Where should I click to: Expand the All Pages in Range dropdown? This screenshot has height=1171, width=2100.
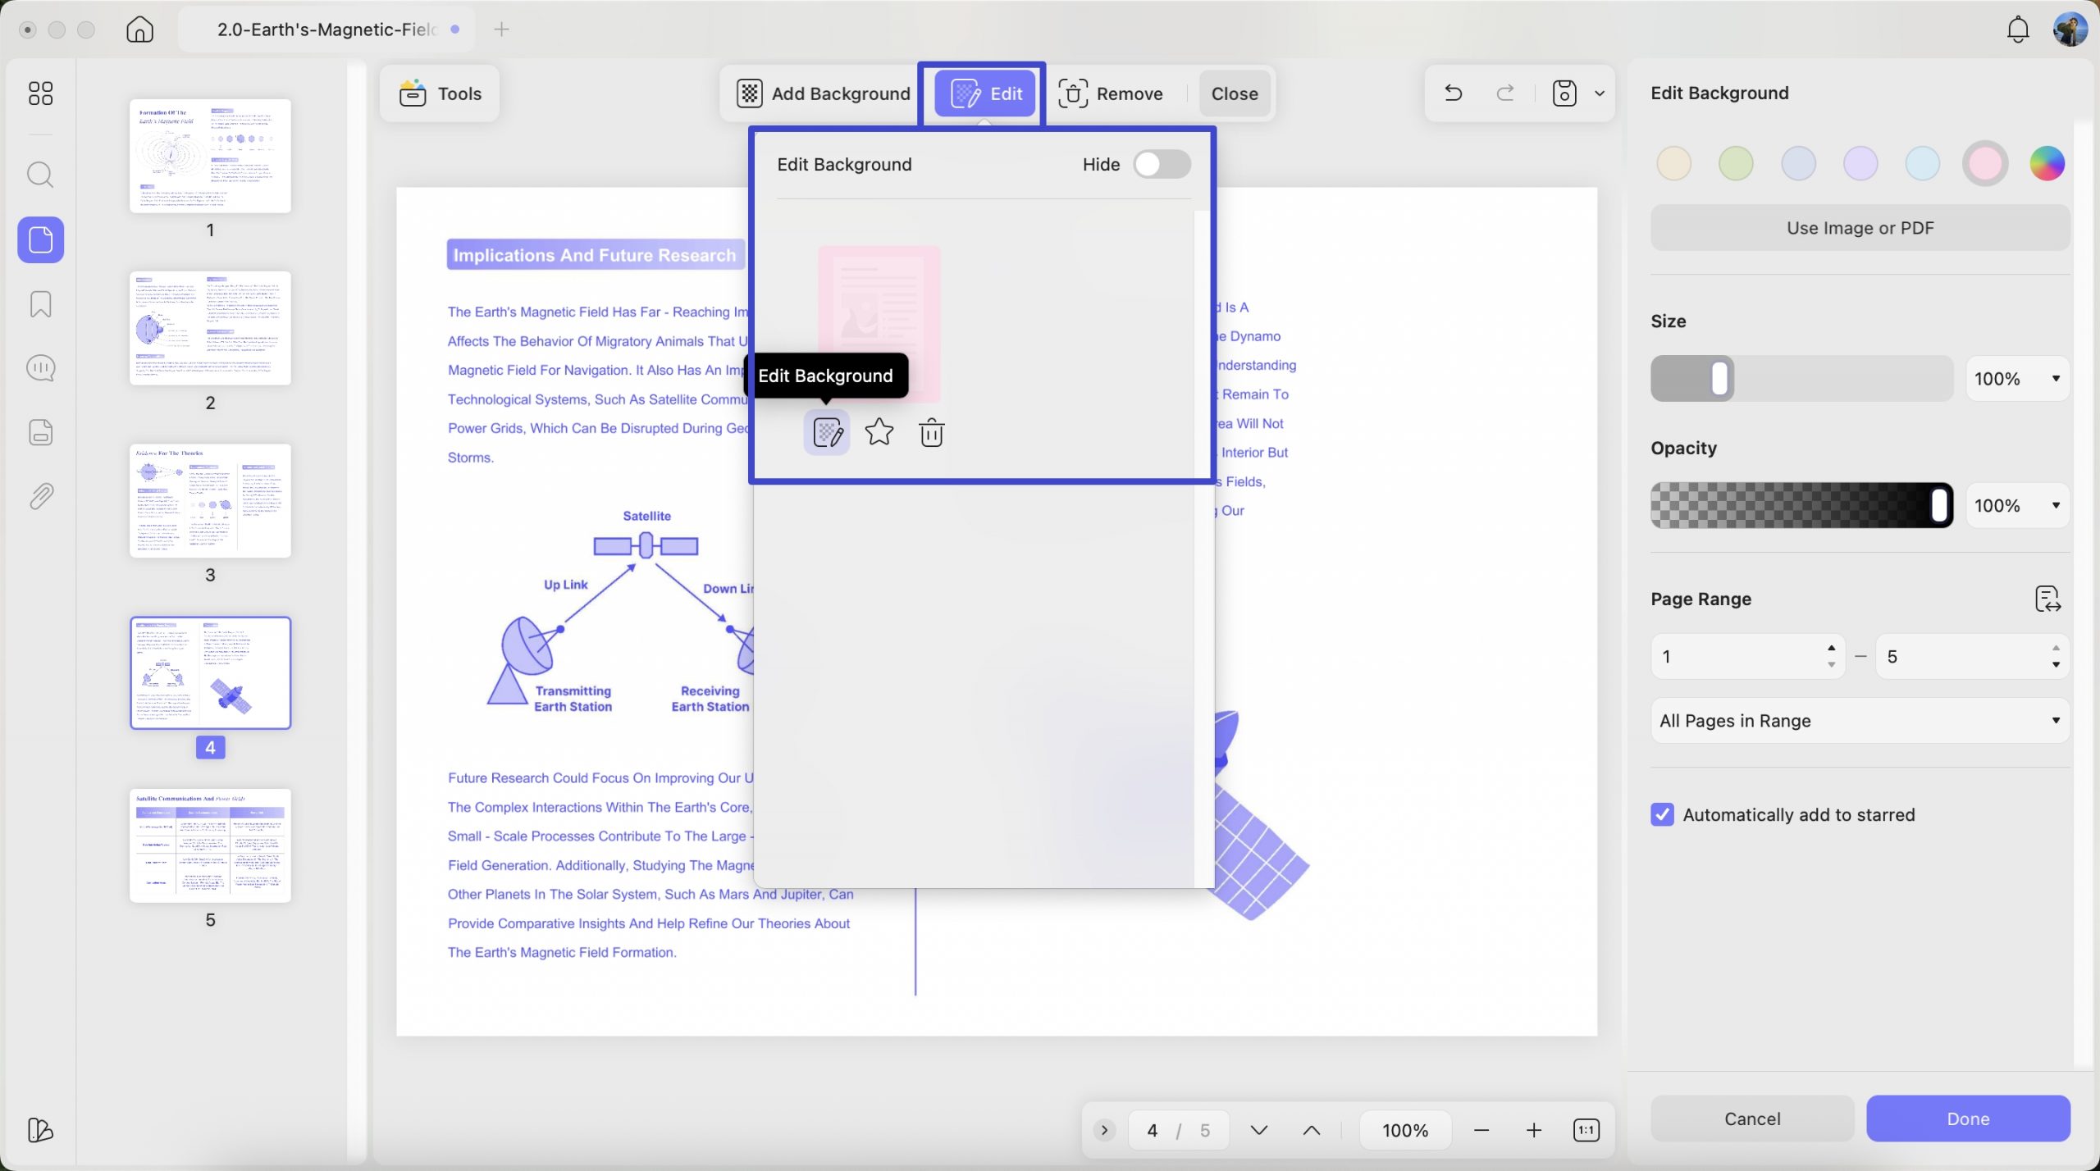(x=1860, y=721)
